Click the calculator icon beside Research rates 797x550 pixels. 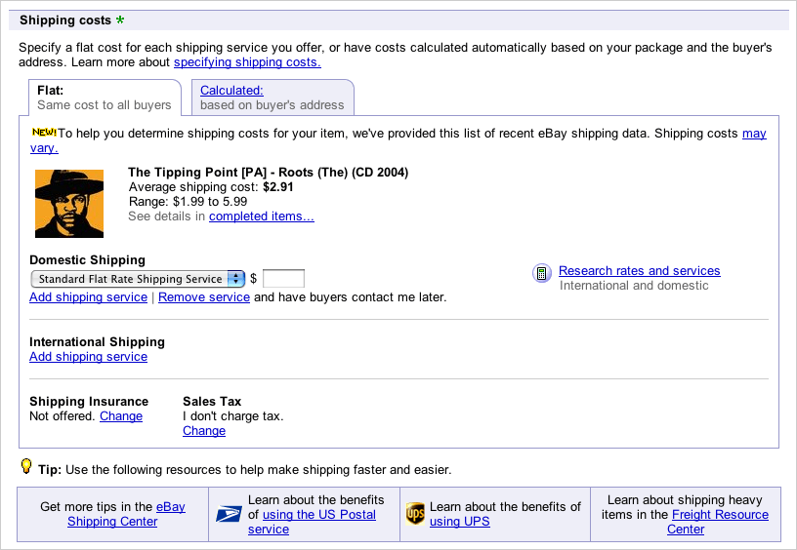[x=541, y=273]
